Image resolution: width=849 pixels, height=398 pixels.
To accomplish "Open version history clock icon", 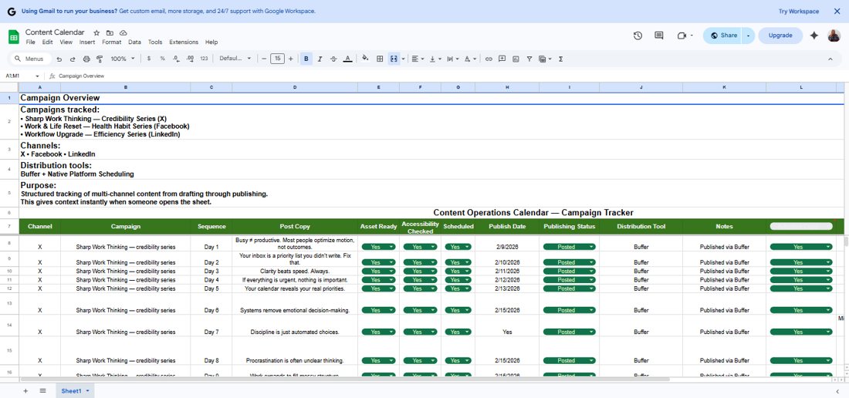I will [638, 35].
